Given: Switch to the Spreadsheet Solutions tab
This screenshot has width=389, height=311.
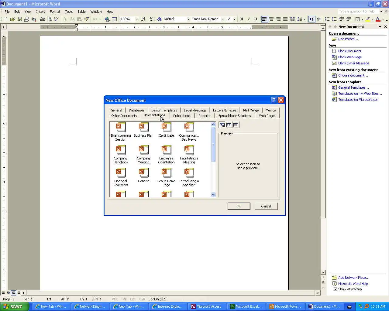Looking at the screenshot, I should coord(234,116).
